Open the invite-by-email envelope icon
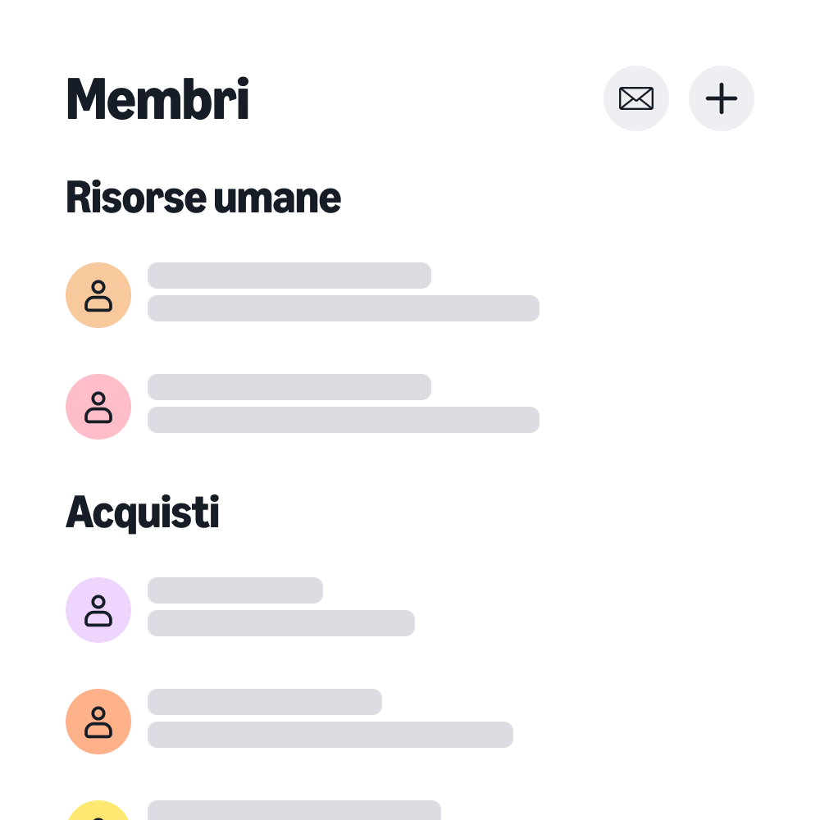The width and height of the screenshot is (820, 820). click(x=636, y=98)
